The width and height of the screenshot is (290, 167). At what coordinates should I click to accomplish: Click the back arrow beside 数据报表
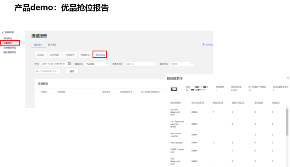click(x=3, y=33)
